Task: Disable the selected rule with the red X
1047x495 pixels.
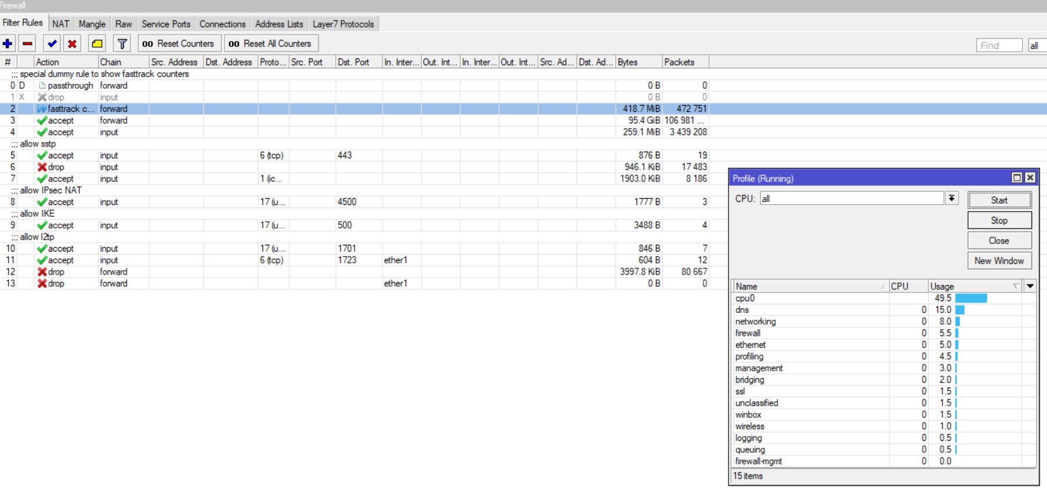Action: click(x=72, y=43)
